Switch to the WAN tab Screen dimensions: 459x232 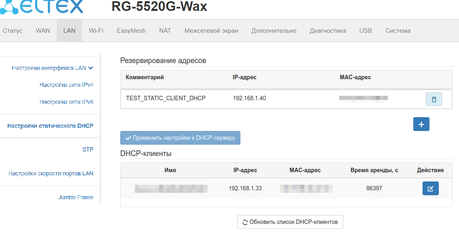click(43, 31)
